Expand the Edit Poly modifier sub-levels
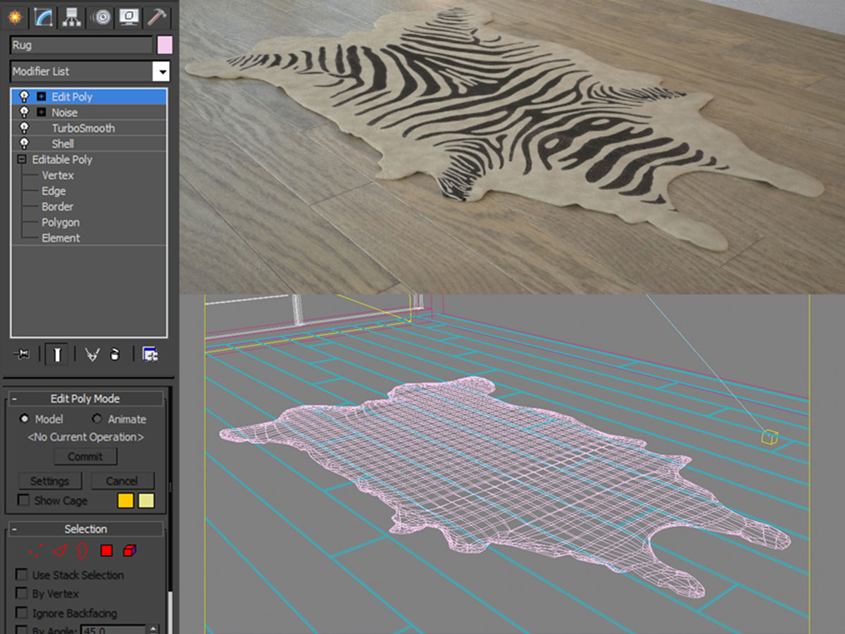This screenshot has width=845, height=634. coord(42,97)
